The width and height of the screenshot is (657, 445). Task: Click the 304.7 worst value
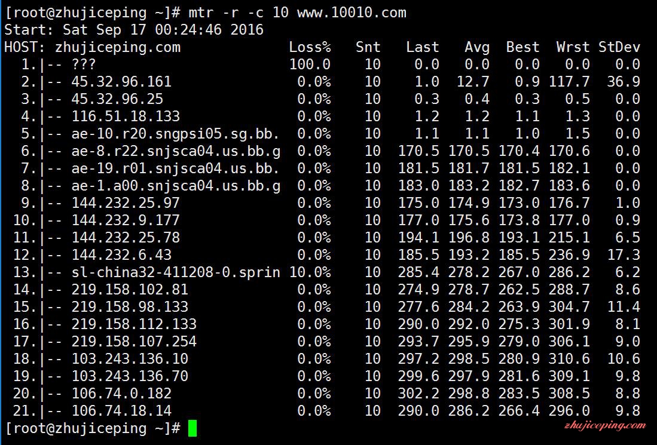tap(570, 307)
